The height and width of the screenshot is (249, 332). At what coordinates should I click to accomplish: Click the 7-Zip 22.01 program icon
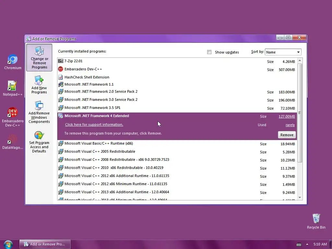61,61
